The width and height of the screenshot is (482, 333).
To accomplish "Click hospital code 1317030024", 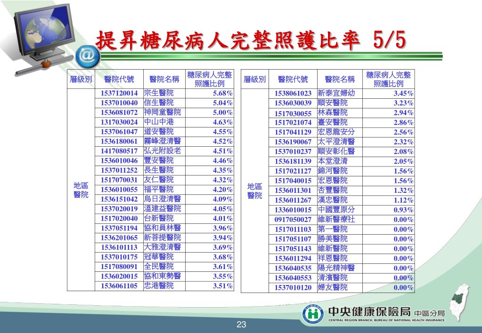I will pyautogui.click(x=119, y=122).
